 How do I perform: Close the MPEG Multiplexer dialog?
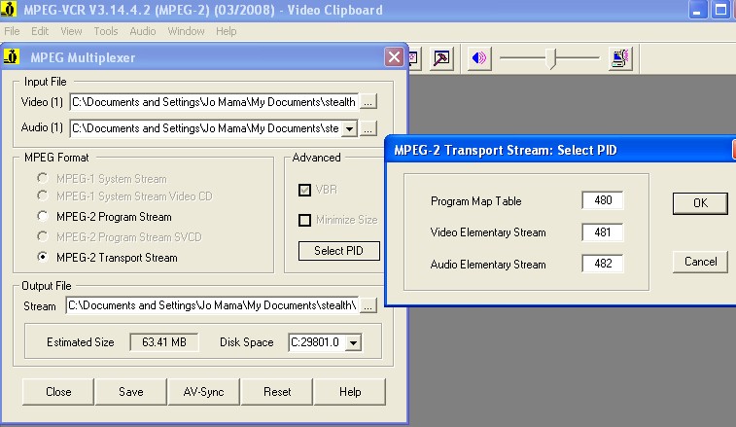[x=394, y=57]
